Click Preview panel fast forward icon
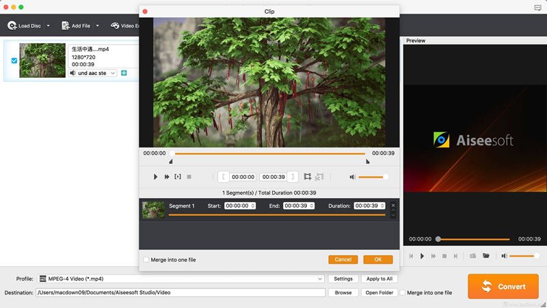547x308 pixels. pyautogui.click(x=433, y=256)
